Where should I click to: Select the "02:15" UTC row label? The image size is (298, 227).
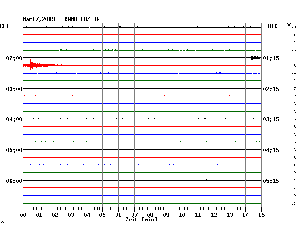point(271,89)
